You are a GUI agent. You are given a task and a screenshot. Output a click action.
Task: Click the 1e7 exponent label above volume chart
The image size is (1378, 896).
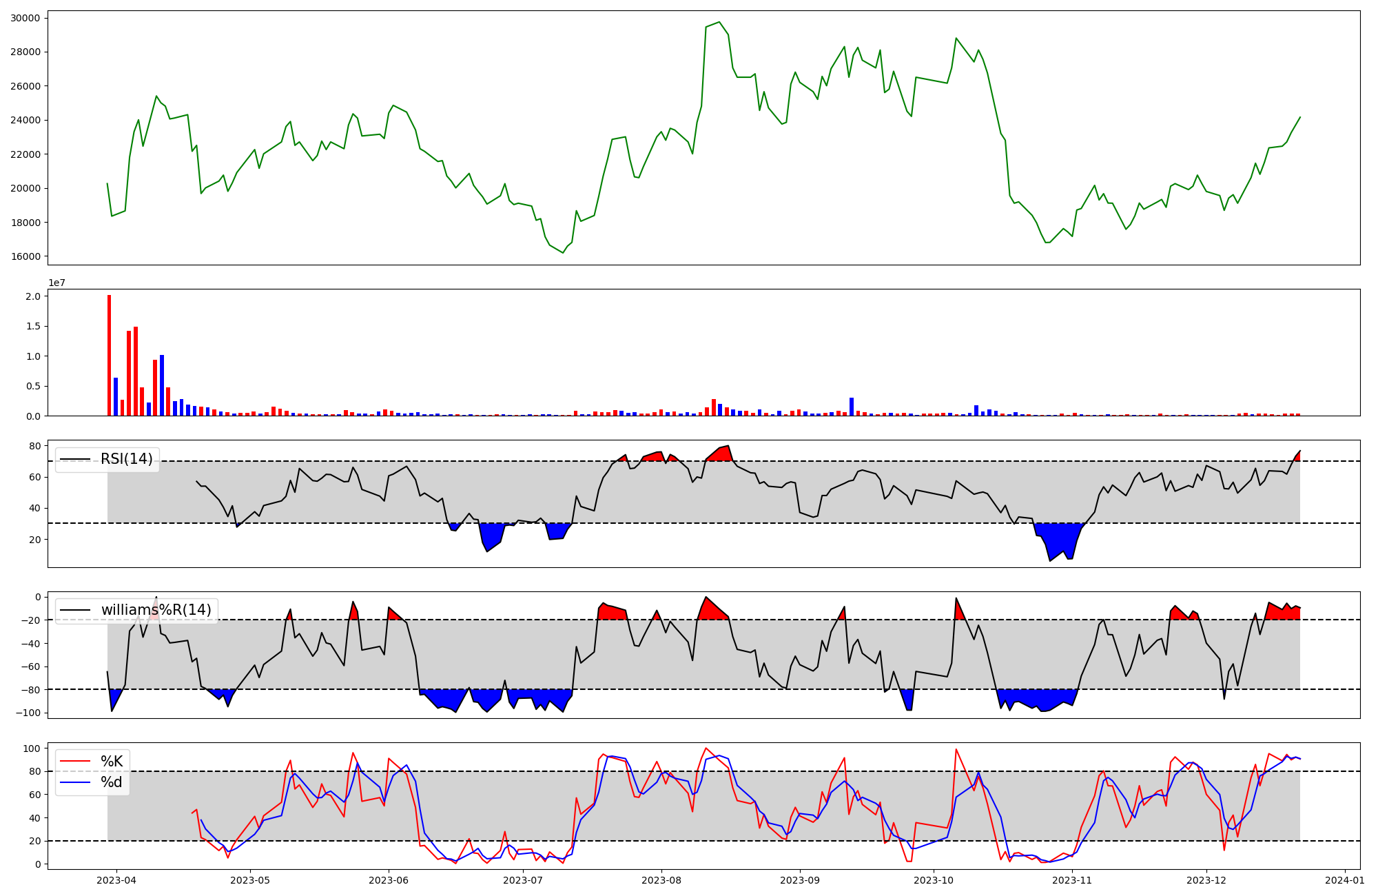[56, 283]
